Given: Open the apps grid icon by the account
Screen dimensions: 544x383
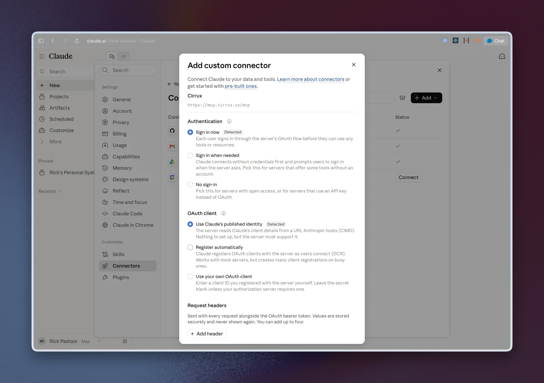Looking at the screenshot, I should tap(125, 341).
